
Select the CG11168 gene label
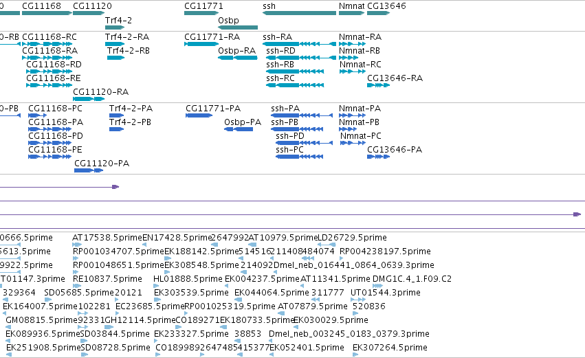41,6
